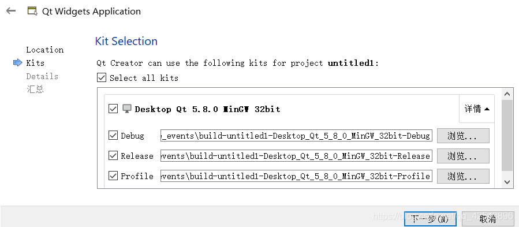Click the blue arrow beside Kits

[x=17, y=62]
